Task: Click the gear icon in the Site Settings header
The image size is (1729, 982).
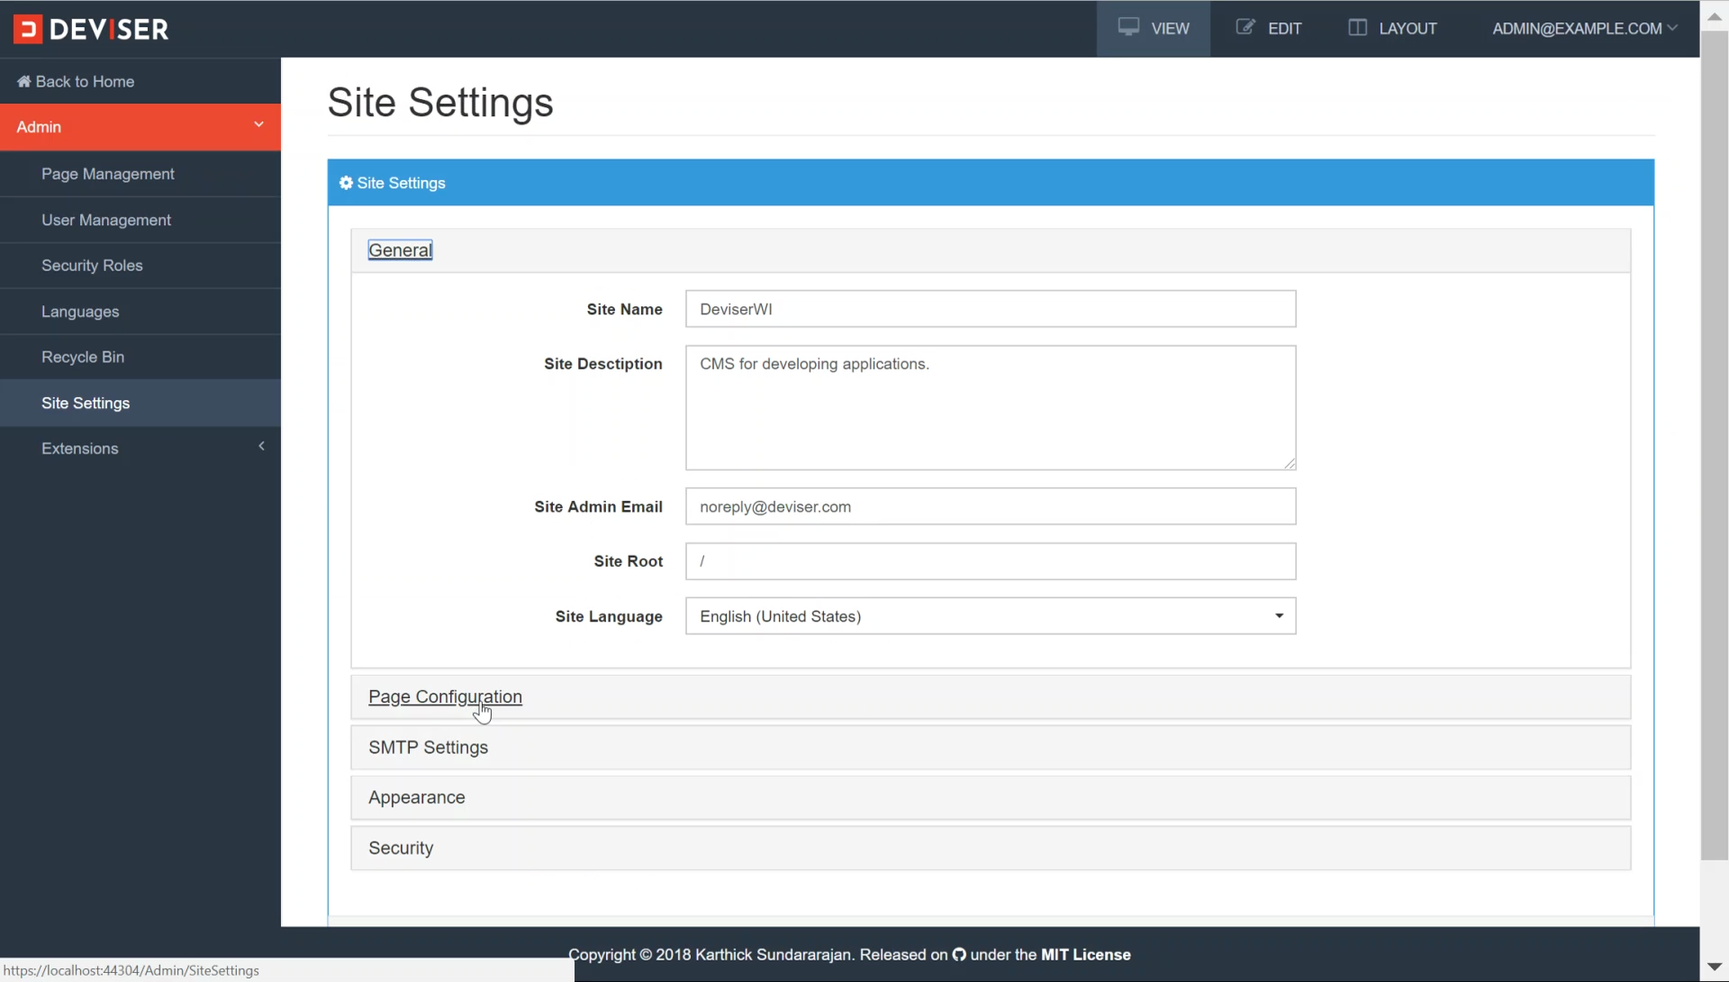Action: [x=346, y=183]
